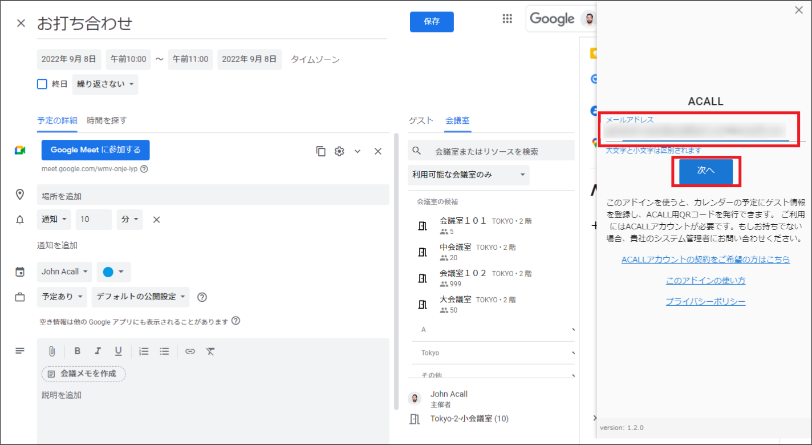Insert a bulleted list
Viewport: 812px width, 445px height.
(x=164, y=351)
